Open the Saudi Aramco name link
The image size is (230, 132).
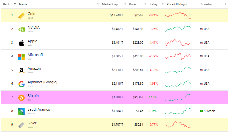coord(39,109)
